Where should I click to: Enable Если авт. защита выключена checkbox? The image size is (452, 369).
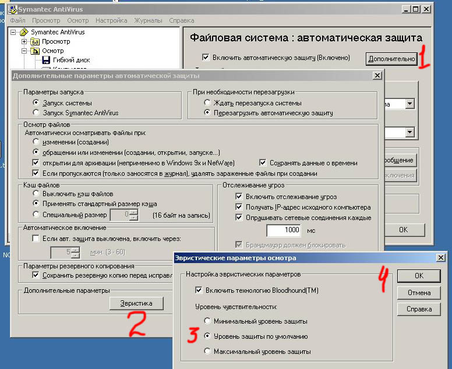coord(36,238)
